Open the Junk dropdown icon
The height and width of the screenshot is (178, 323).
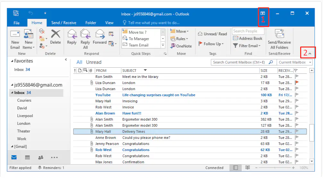click(43, 46)
